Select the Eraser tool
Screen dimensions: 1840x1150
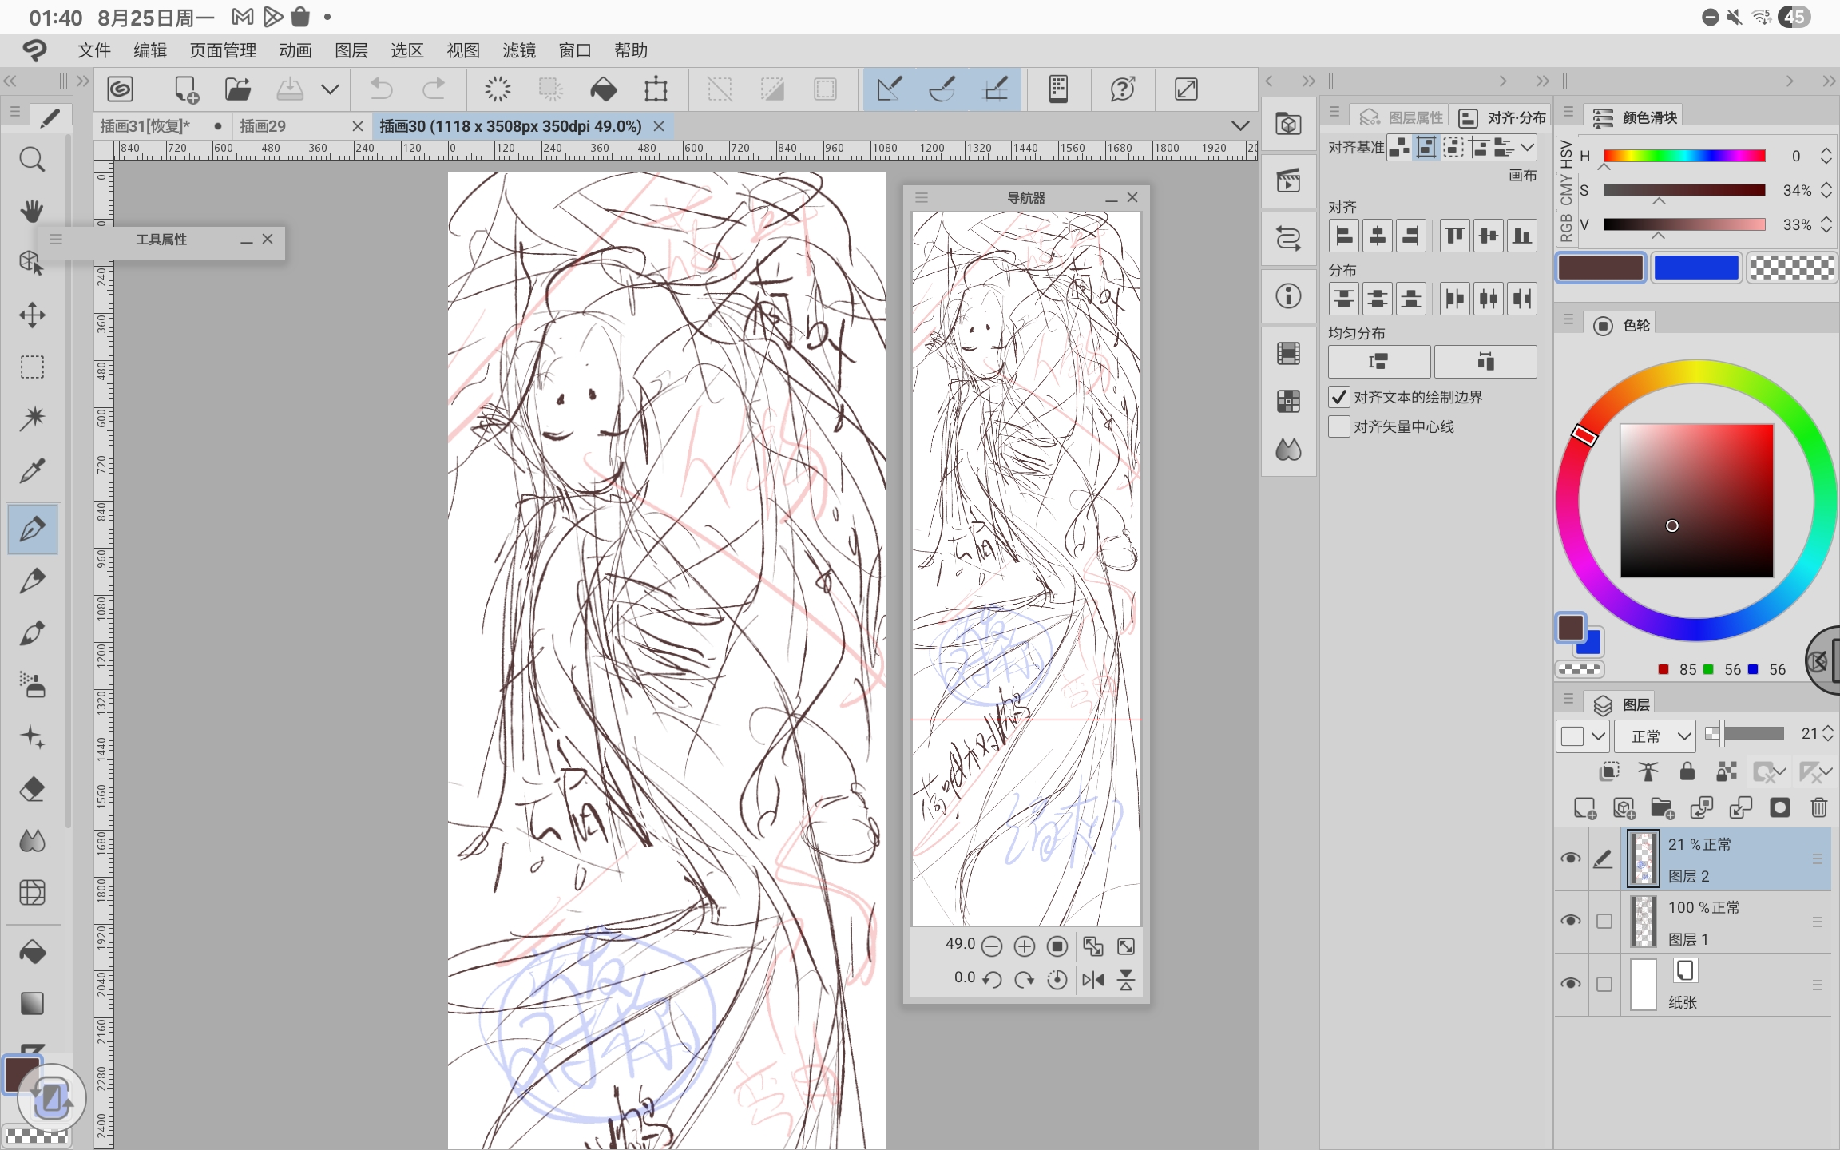(32, 789)
